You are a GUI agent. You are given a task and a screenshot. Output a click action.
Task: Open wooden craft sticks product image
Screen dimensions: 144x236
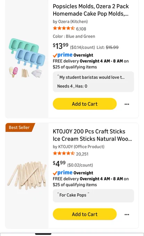coord(27,175)
